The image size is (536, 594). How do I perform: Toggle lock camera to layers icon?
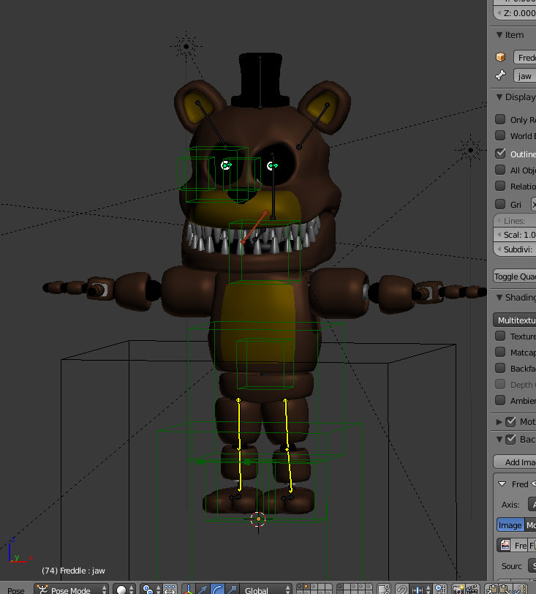[x=384, y=590]
